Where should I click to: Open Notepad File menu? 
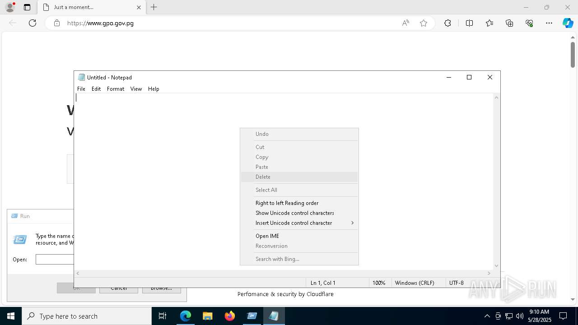[x=81, y=89]
